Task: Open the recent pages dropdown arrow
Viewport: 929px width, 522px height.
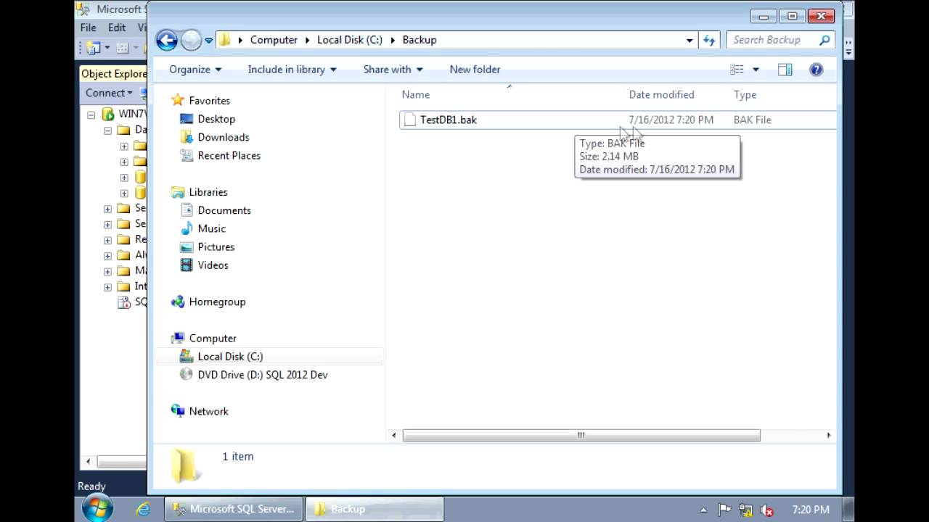Action: pyautogui.click(x=208, y=41)
